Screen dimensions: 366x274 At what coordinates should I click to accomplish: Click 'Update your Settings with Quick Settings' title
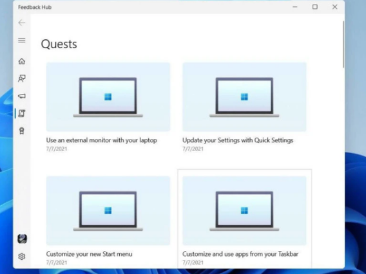click(x=238, y=140)
